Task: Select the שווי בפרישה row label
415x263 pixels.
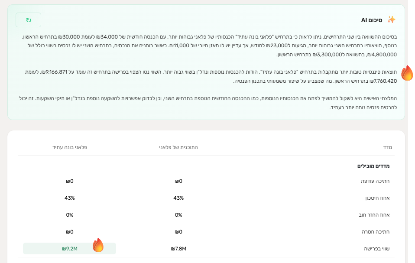Action: (x=378, y=249)
